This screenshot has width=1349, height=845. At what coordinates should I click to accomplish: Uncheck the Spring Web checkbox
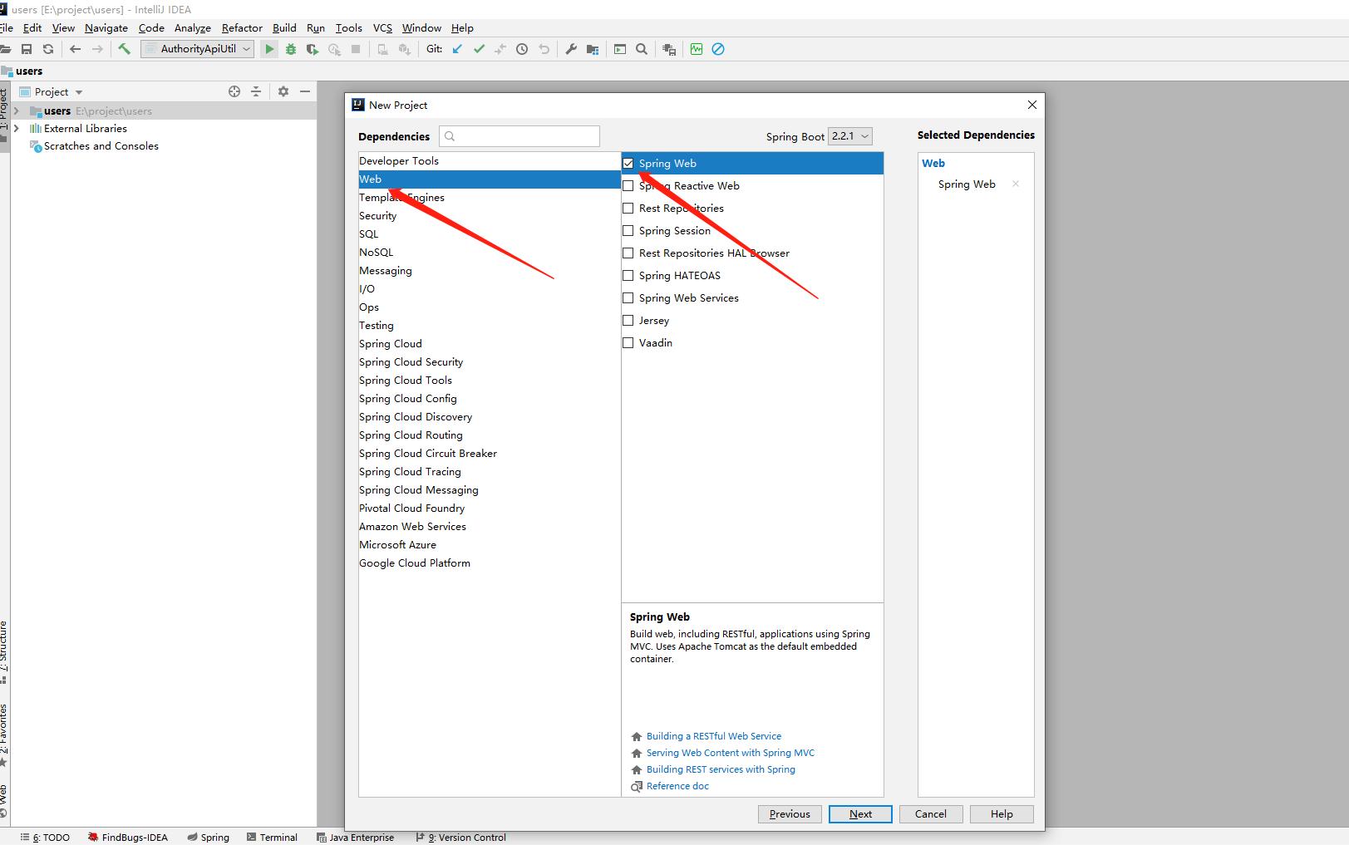pyautogui.click(x=628, y=164)
